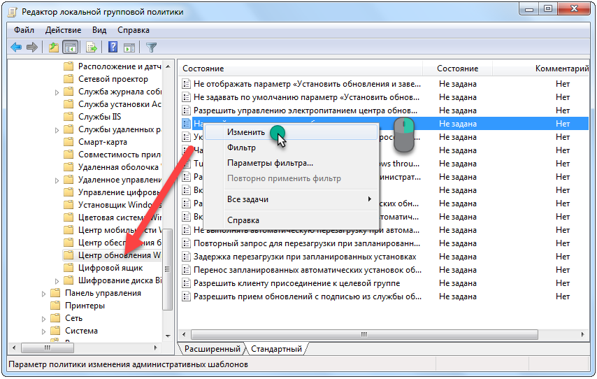Switch to the Расширенный tab
The height and width of the screenshot is (379, 597).
point(213,348)
